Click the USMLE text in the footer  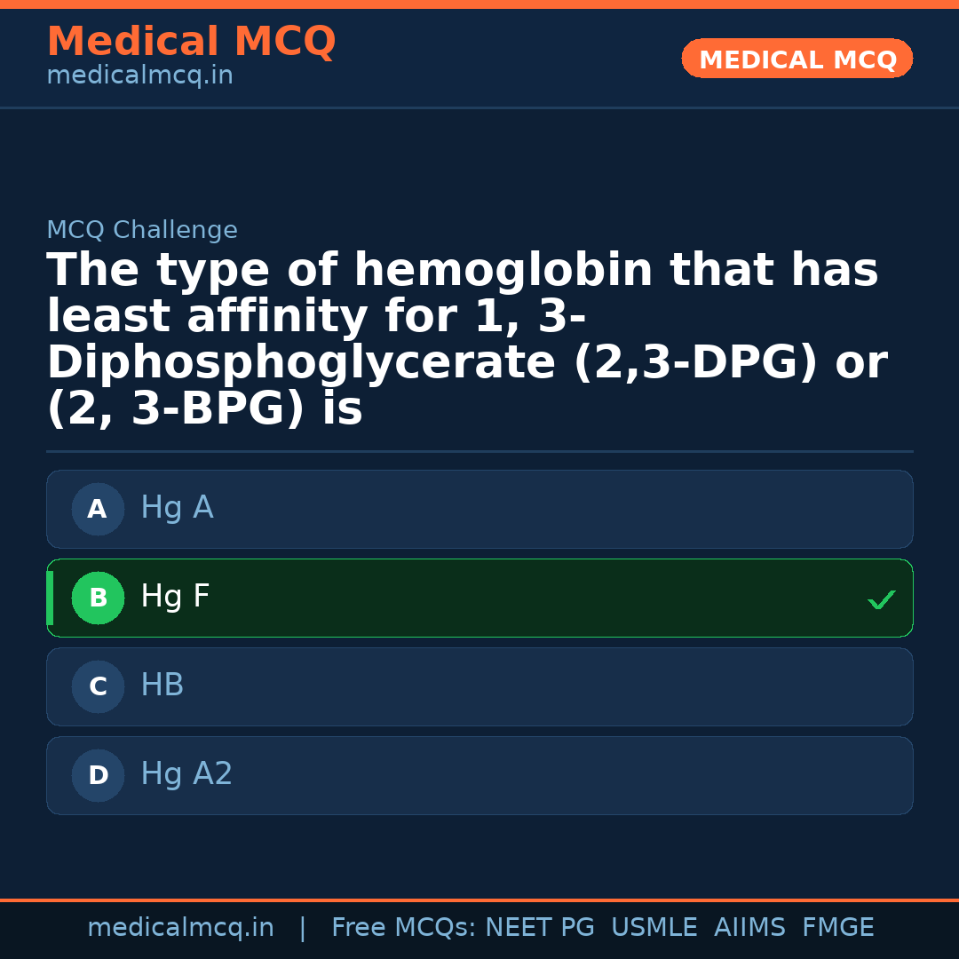pos(654,928)
